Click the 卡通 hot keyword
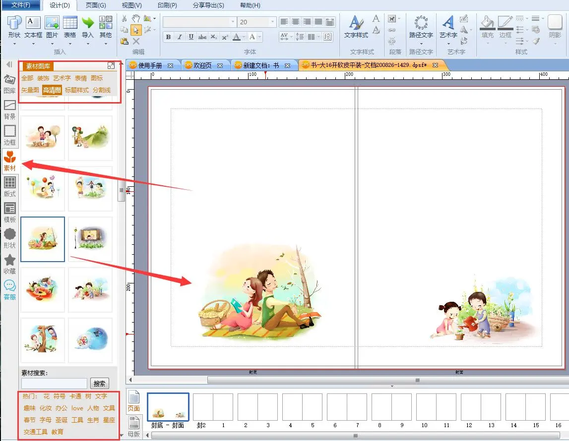The height and width of the screenshot is (441, 569). click(75, 396)
